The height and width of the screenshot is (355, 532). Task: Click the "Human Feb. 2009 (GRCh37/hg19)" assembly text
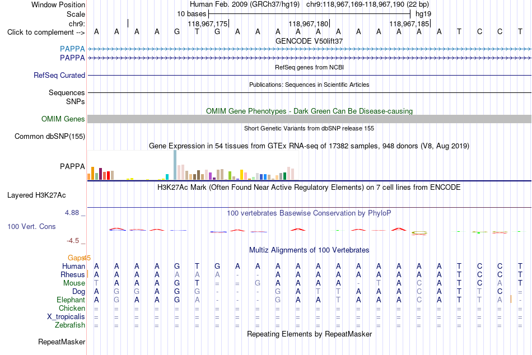click(x=245, y=4)
